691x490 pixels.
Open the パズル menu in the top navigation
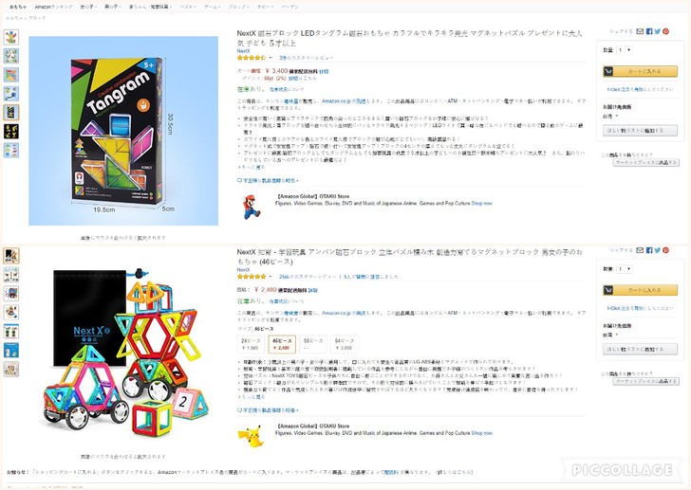(188, 7)
